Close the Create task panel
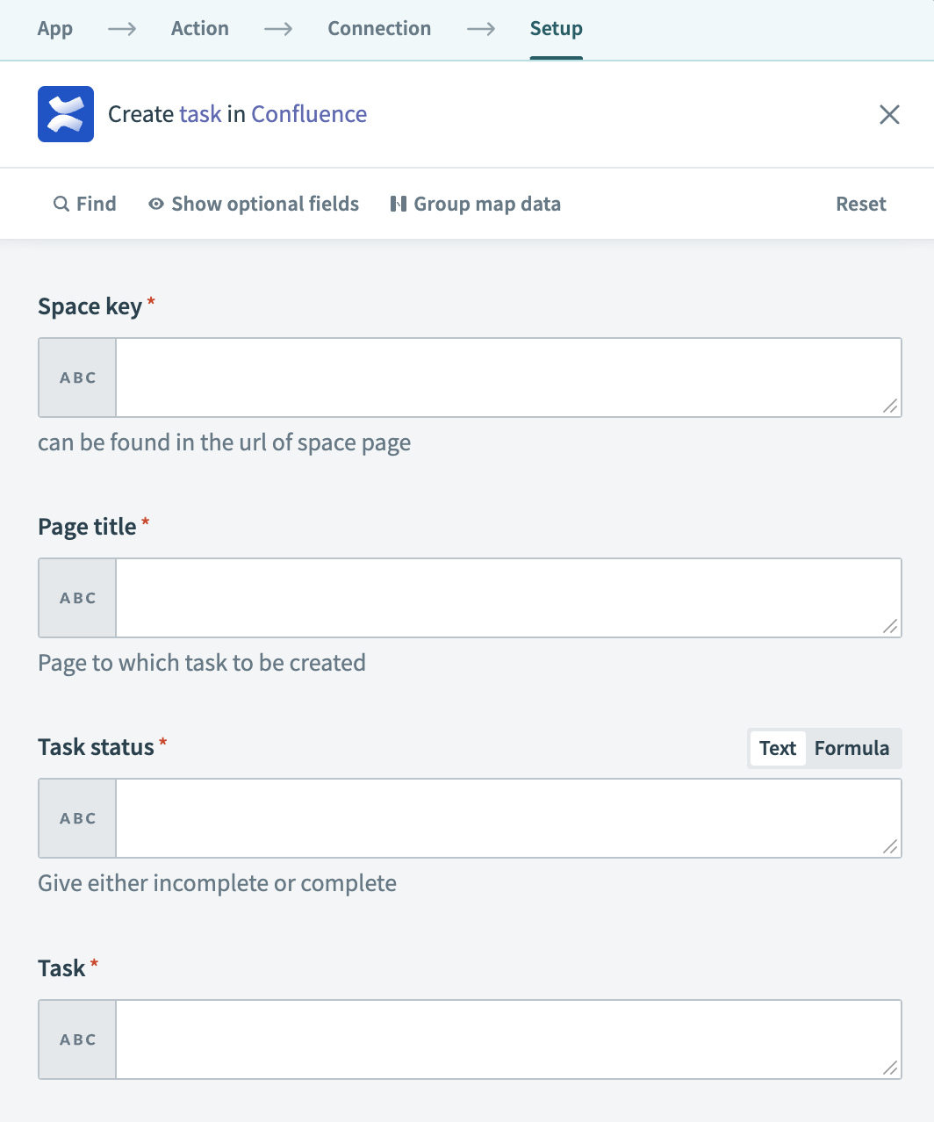934x1122 pixels. [889, 114]
